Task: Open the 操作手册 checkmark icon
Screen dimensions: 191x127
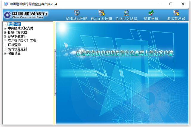Action: click(151, 13)
